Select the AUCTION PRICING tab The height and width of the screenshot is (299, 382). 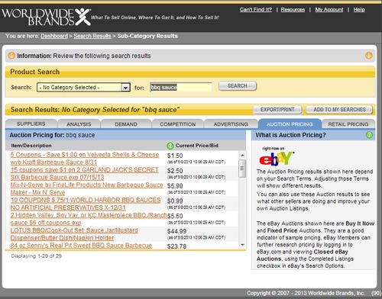click(x=290, y=124)
